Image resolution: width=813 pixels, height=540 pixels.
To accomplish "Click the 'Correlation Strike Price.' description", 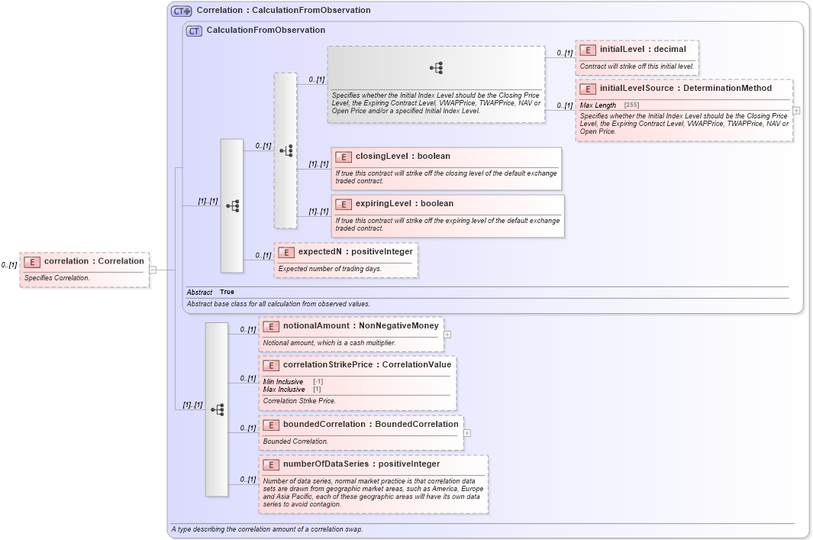I will pyautogui.click(x=299, y=400).
